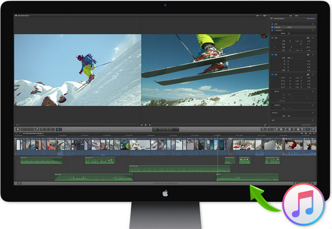Open the Stabilization section reset arrow menu
Image resolution: width=332 pixels, height=229 pixels.
coord(313,91)
